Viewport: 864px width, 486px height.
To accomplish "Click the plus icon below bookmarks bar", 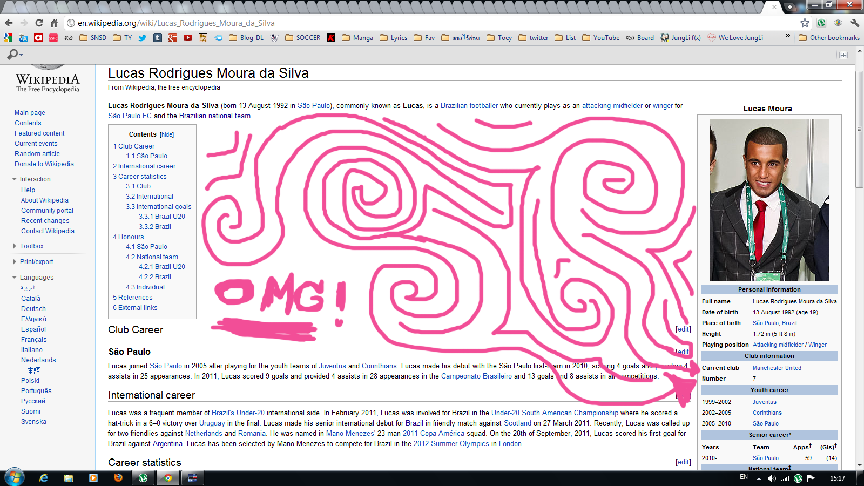I will [843, 55].
